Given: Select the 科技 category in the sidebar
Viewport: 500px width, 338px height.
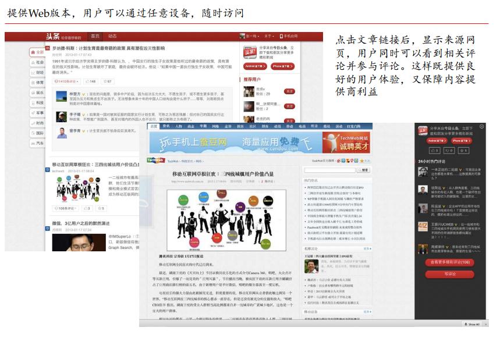Looking at the screenshot, I should click(x=37, y=102).
